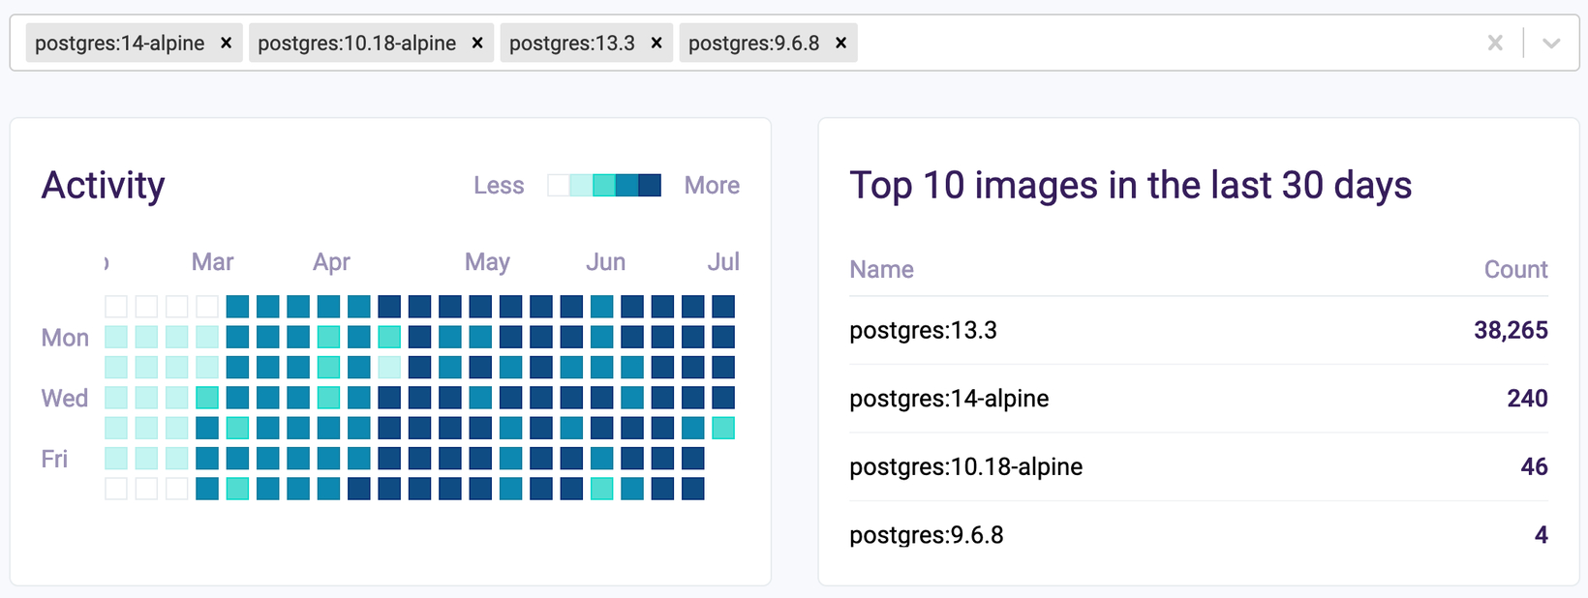This screenshot has width=1588, height=598.
Task: Click the Jul month label
Action: pyautogui.click(x=723, y=262)
